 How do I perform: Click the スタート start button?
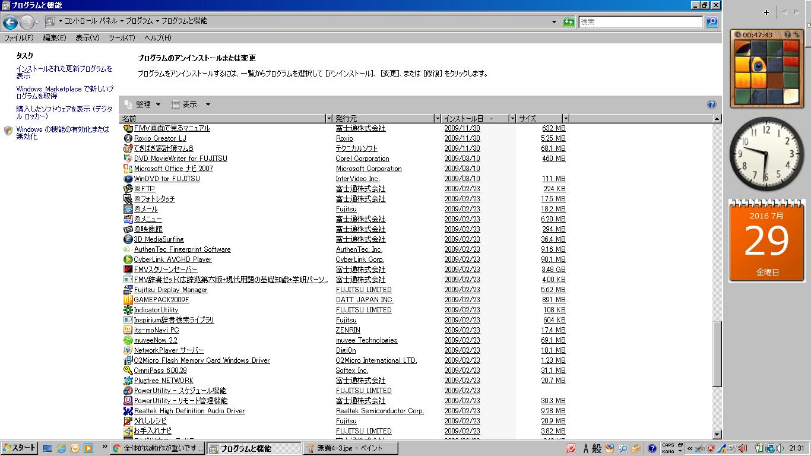pyautogui.click(x=19, y=448)
